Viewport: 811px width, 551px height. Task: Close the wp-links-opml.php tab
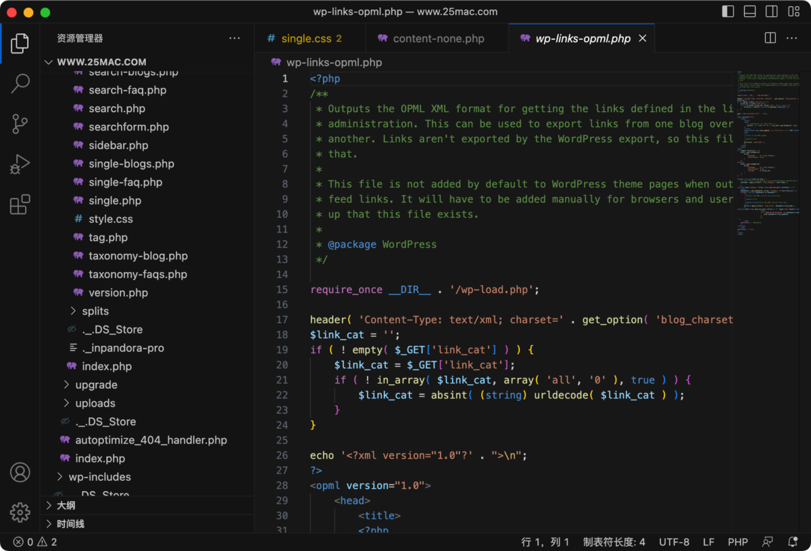pyautogui.click(x=643, y=38)
